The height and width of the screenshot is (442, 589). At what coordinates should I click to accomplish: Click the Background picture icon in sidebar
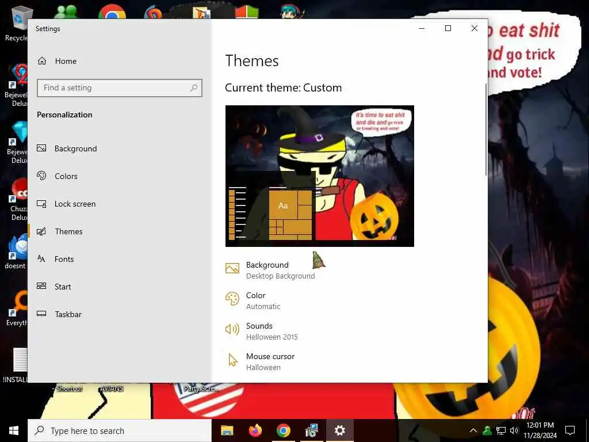click(41, 148)
